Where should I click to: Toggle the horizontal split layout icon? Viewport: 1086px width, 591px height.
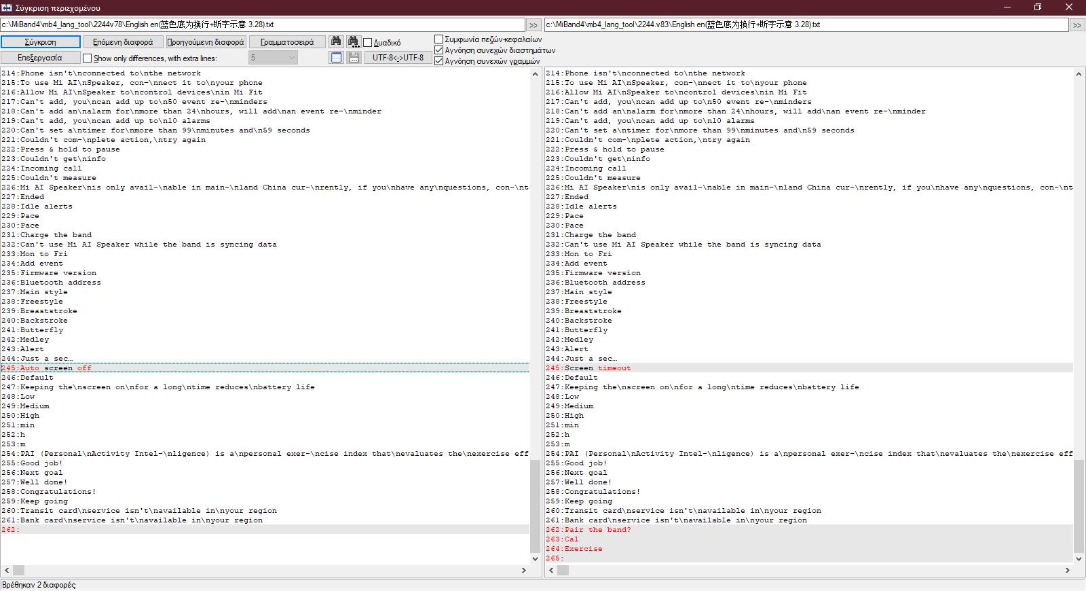(337, 58)
